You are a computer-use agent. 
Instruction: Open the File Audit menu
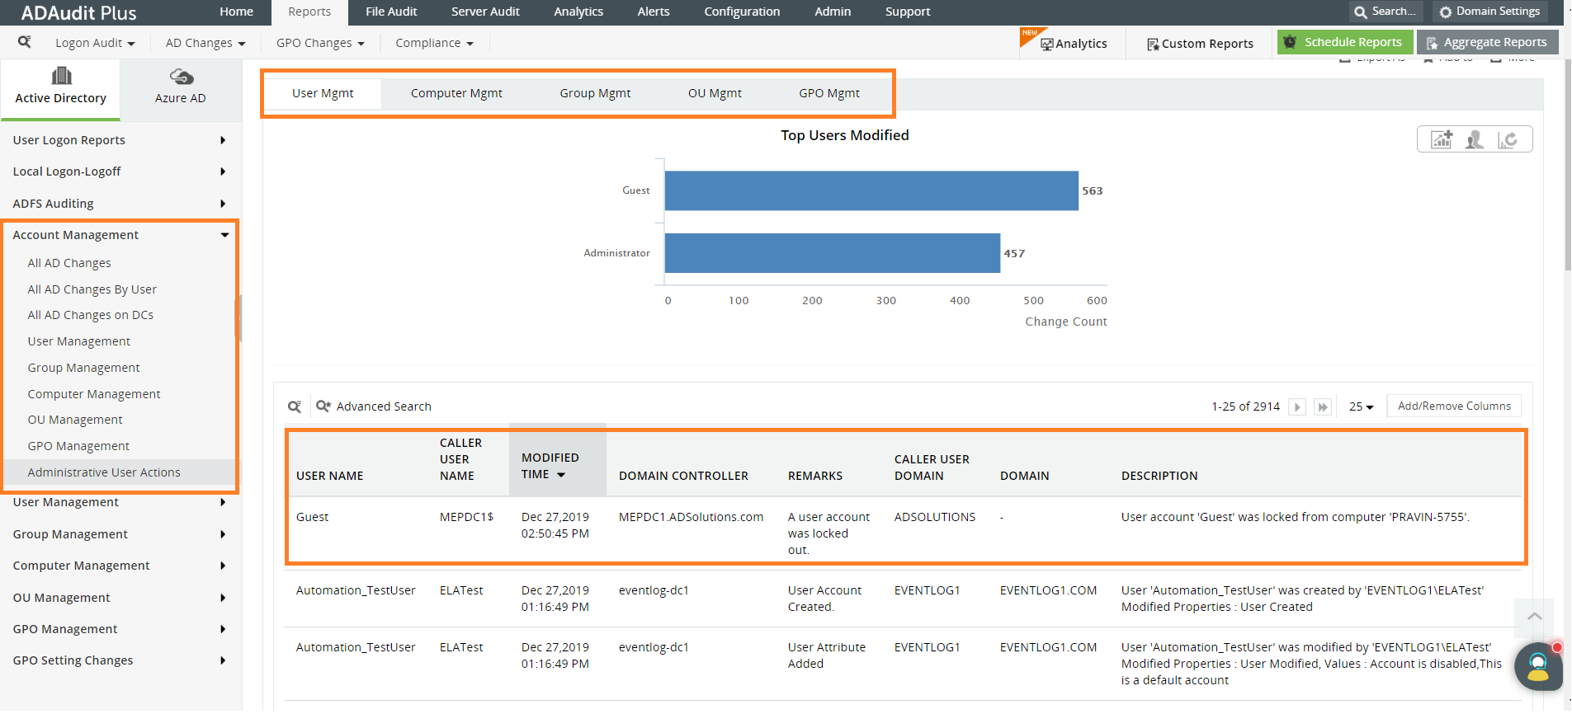click(391, 12)
